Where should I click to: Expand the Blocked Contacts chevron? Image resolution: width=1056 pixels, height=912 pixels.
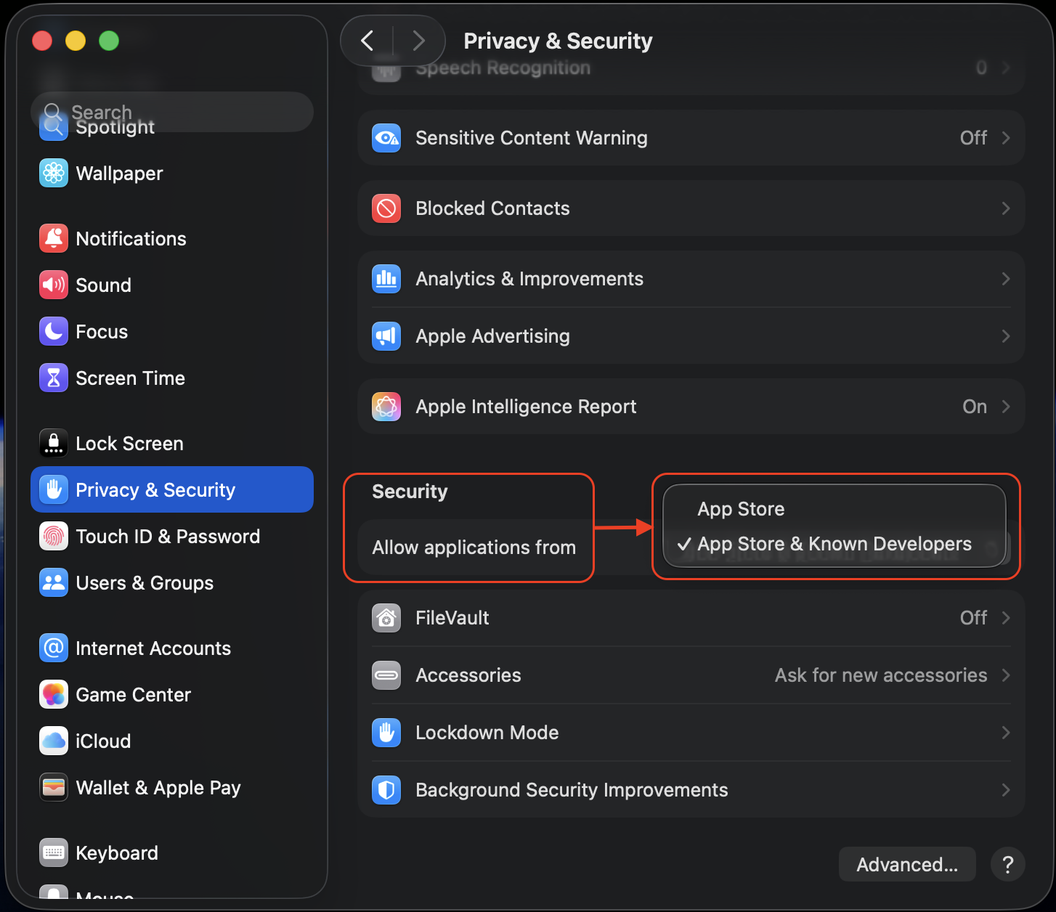[1006, 208]
